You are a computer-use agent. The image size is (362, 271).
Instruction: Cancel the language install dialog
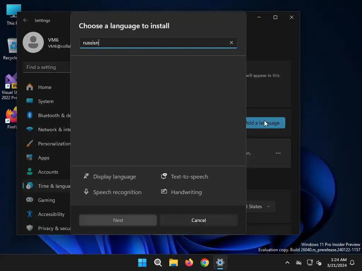(x=199, y=220)
